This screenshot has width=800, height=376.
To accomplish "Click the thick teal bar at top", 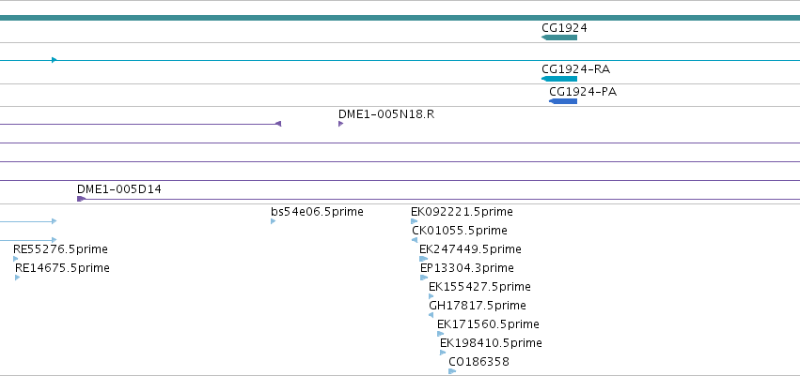I will pyautogui.click(x=400, y=18).
